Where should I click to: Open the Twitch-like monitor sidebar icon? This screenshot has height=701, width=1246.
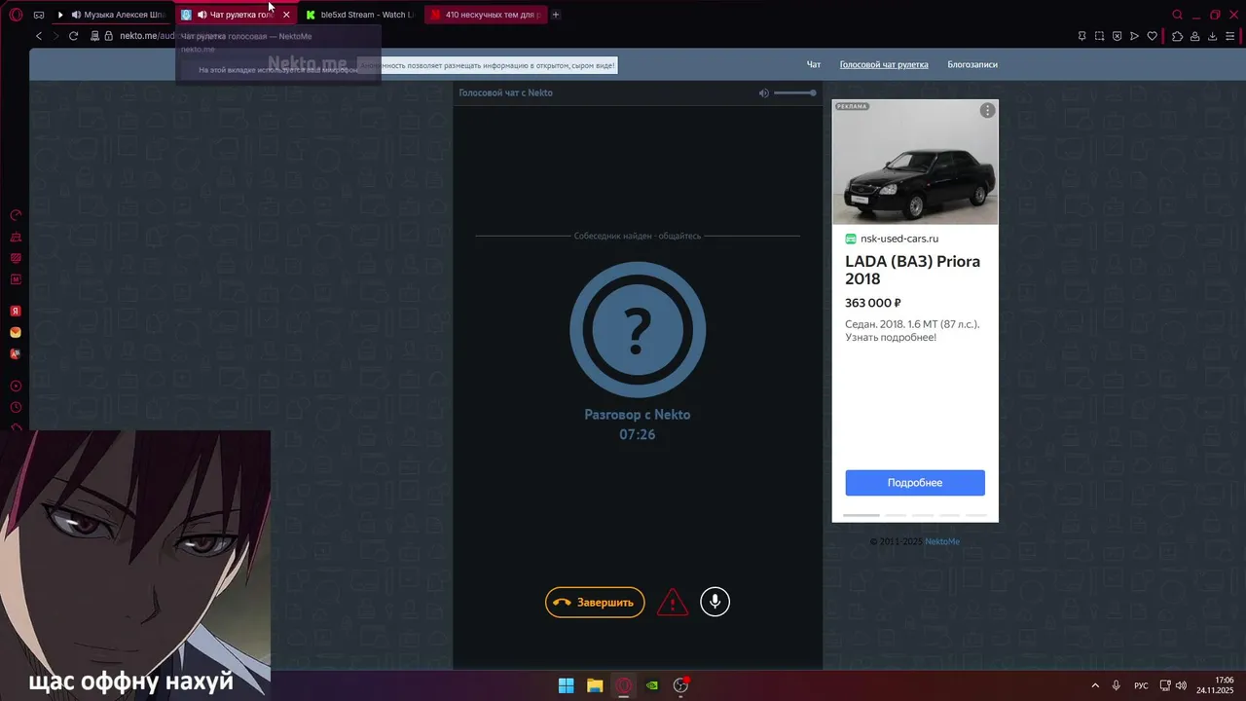[16, 258]
